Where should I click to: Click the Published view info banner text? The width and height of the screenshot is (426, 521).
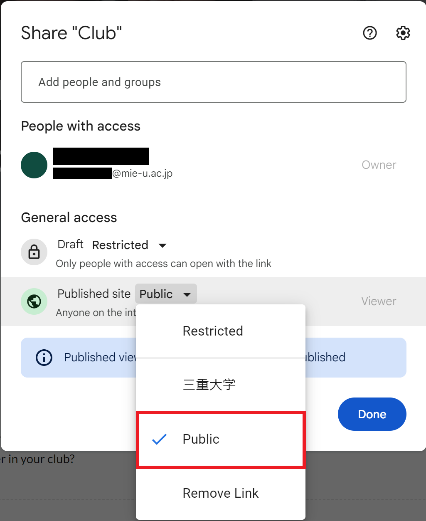click(100, 357)
